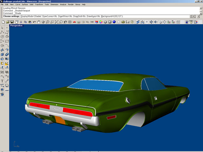Viewport: 203px width, 152px height.
Task: Open the Solid menu
Action: 31,4
